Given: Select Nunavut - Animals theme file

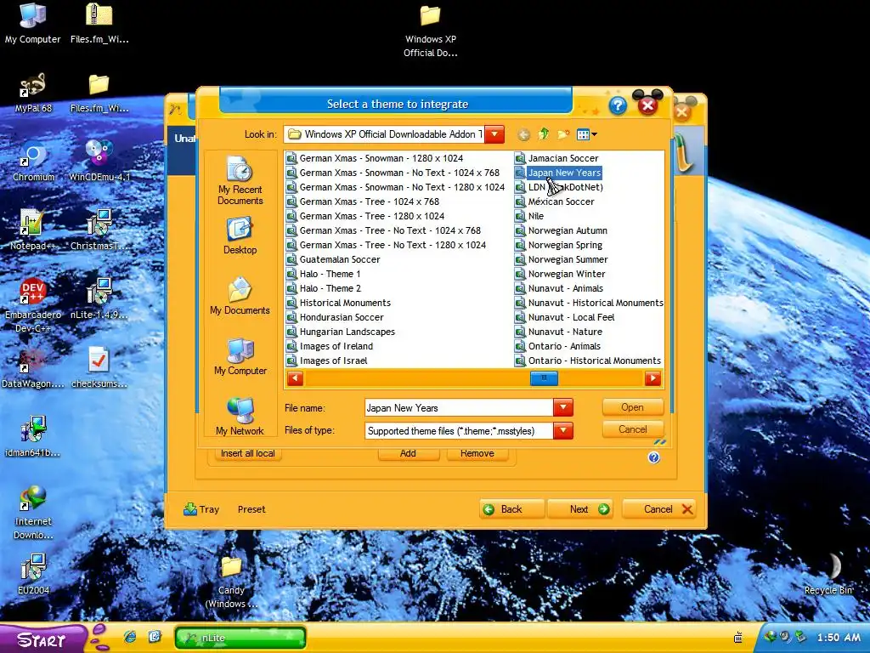Looking at the screenshot, I should [x=559, y=288].
